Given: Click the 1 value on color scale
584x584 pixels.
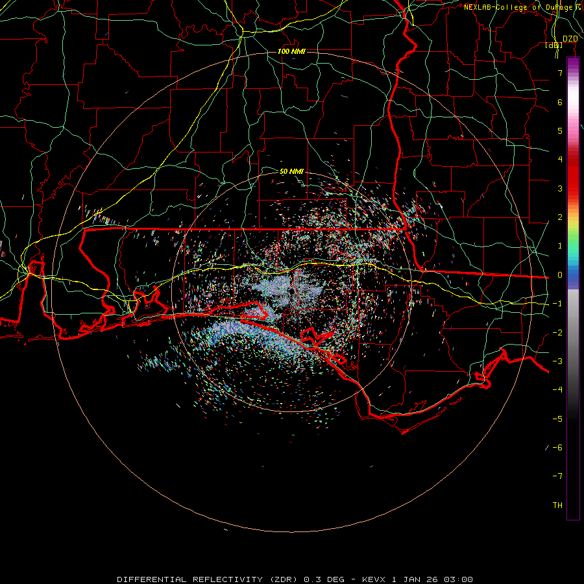Looking at the screenshot, I should tap(560, 246).
